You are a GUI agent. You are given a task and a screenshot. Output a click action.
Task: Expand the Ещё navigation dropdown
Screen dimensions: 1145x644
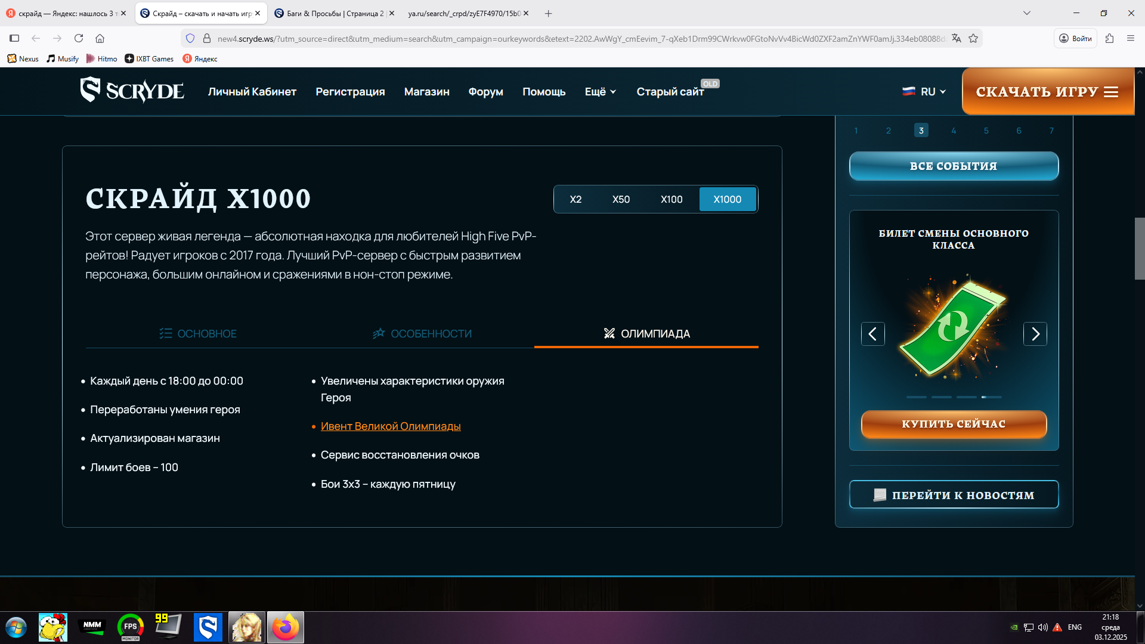600,92
